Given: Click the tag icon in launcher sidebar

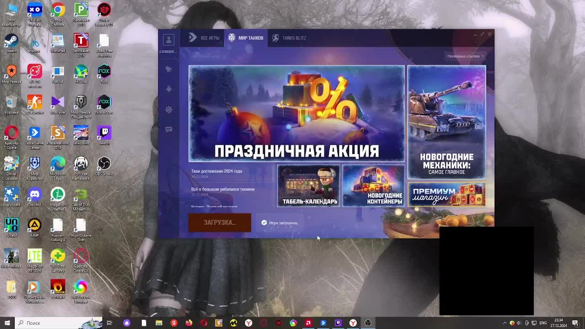Looking at the screenshot, I should (x=169, y=69).
